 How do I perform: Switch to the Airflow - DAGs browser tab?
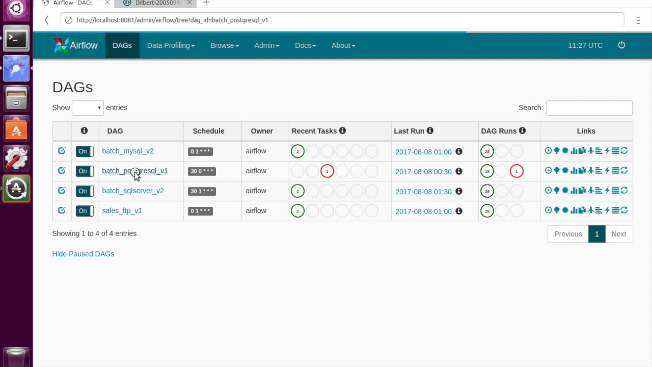(x=73, y=3)
